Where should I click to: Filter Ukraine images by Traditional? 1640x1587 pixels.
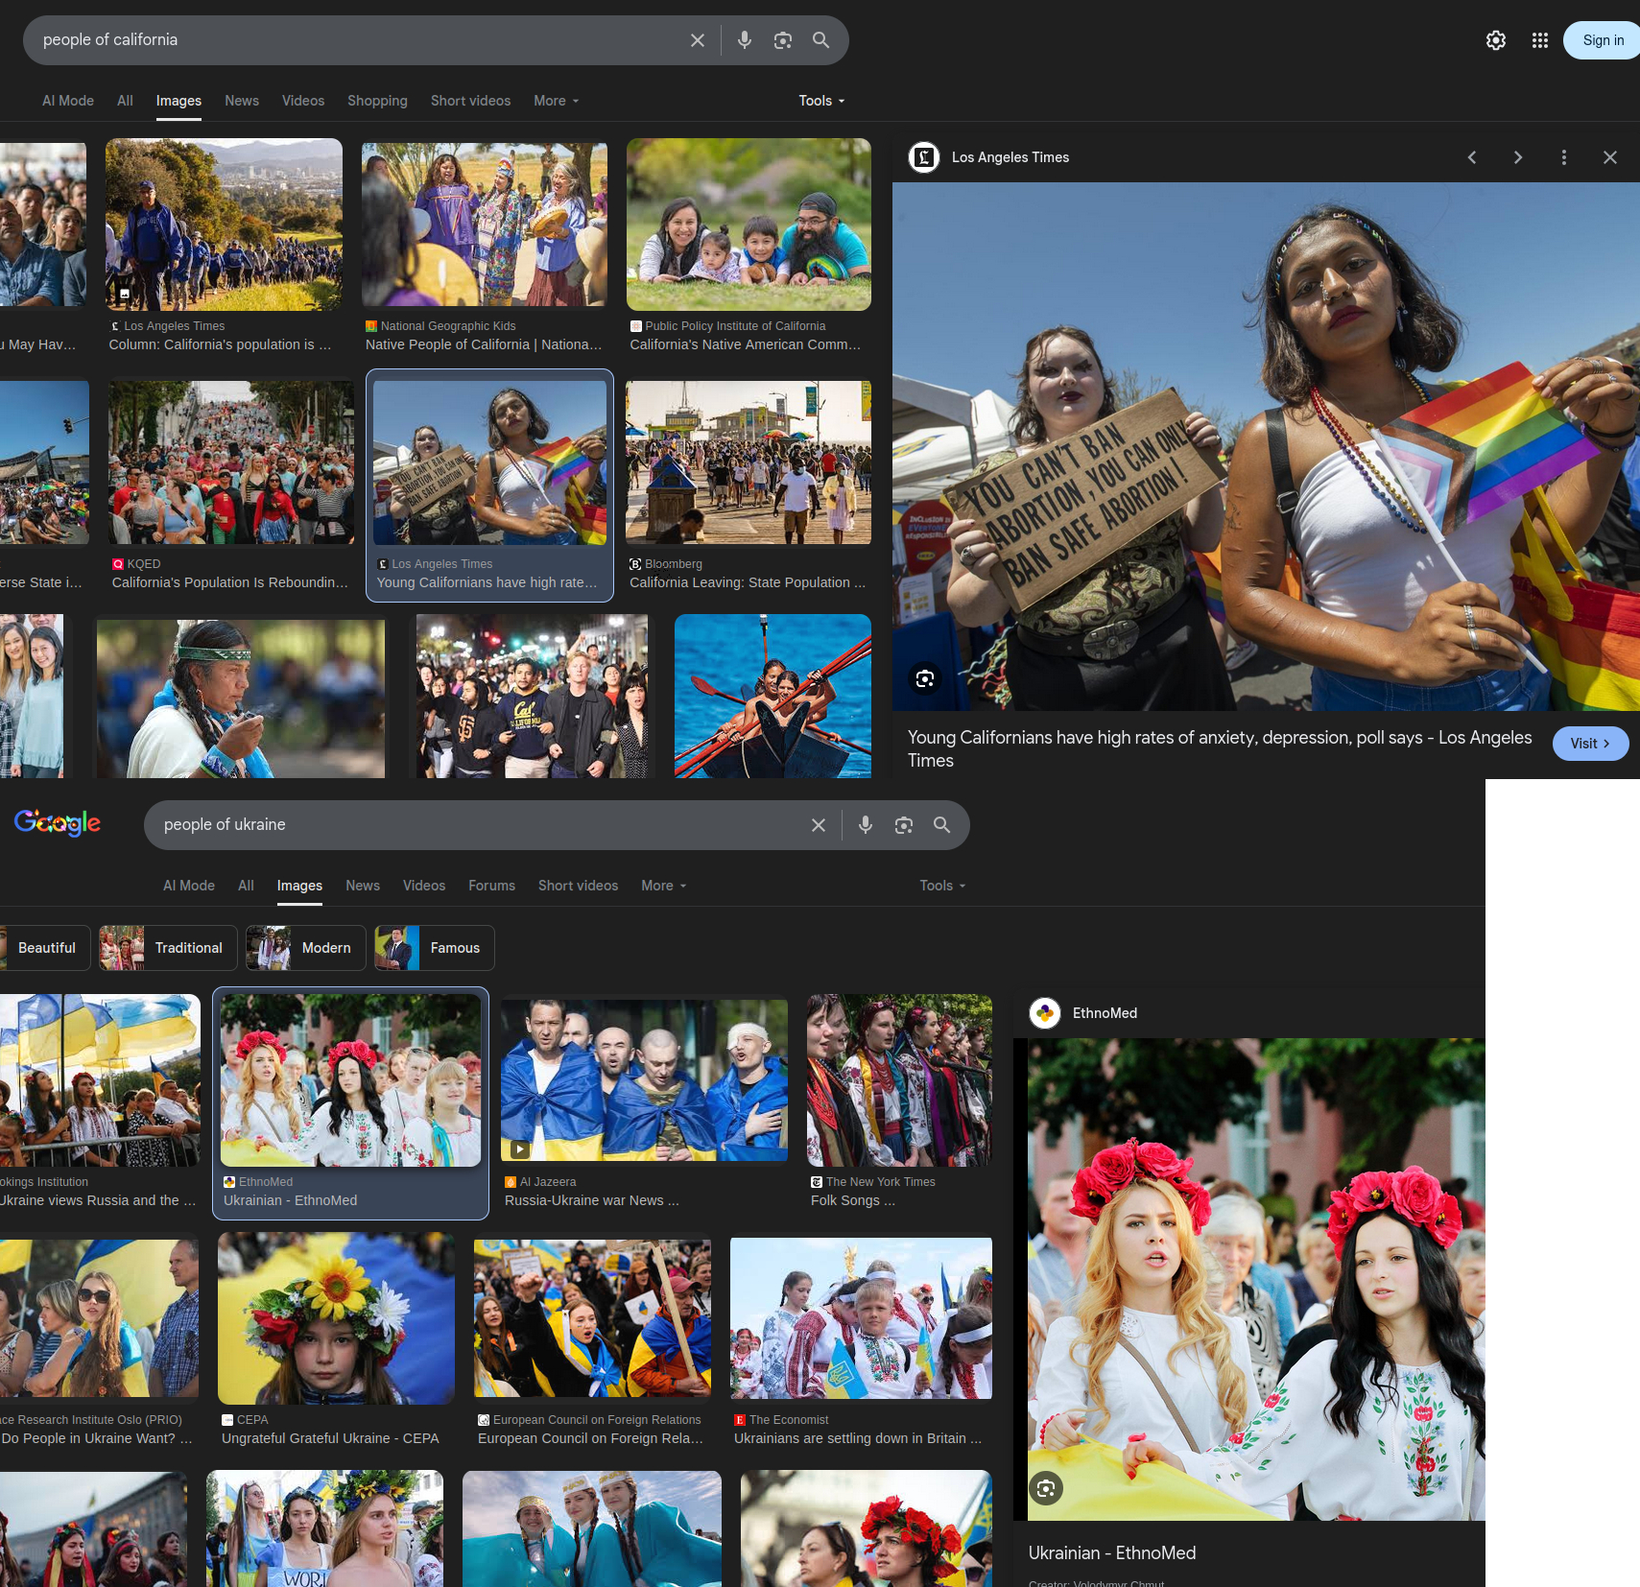click(x=168, y=948)
